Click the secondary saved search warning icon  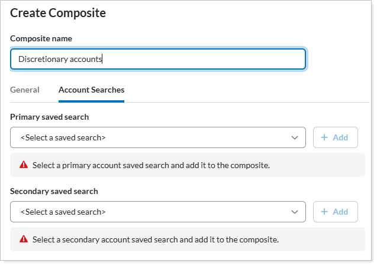(x=24, y=239)
